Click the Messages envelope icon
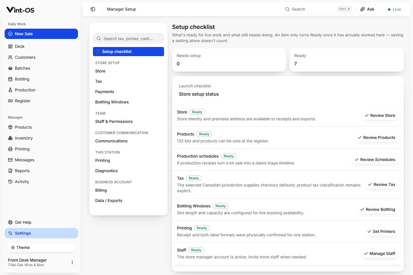 [10, 160]
